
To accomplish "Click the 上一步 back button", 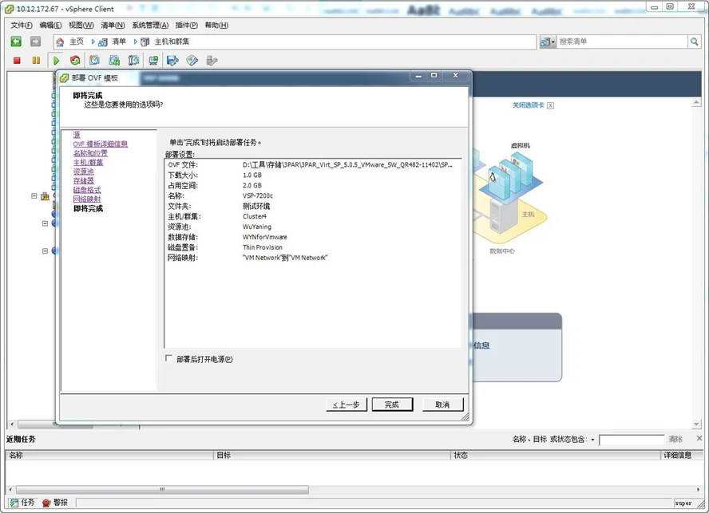I will tap(347, 404).
